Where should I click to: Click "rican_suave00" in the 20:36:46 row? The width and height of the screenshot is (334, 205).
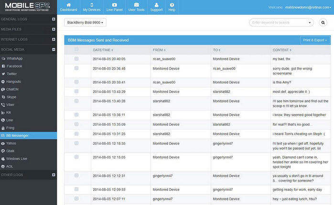pos(224,69)
